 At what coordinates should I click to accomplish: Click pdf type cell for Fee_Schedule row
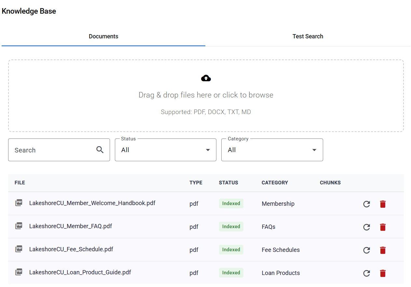(x=194, y=250)
